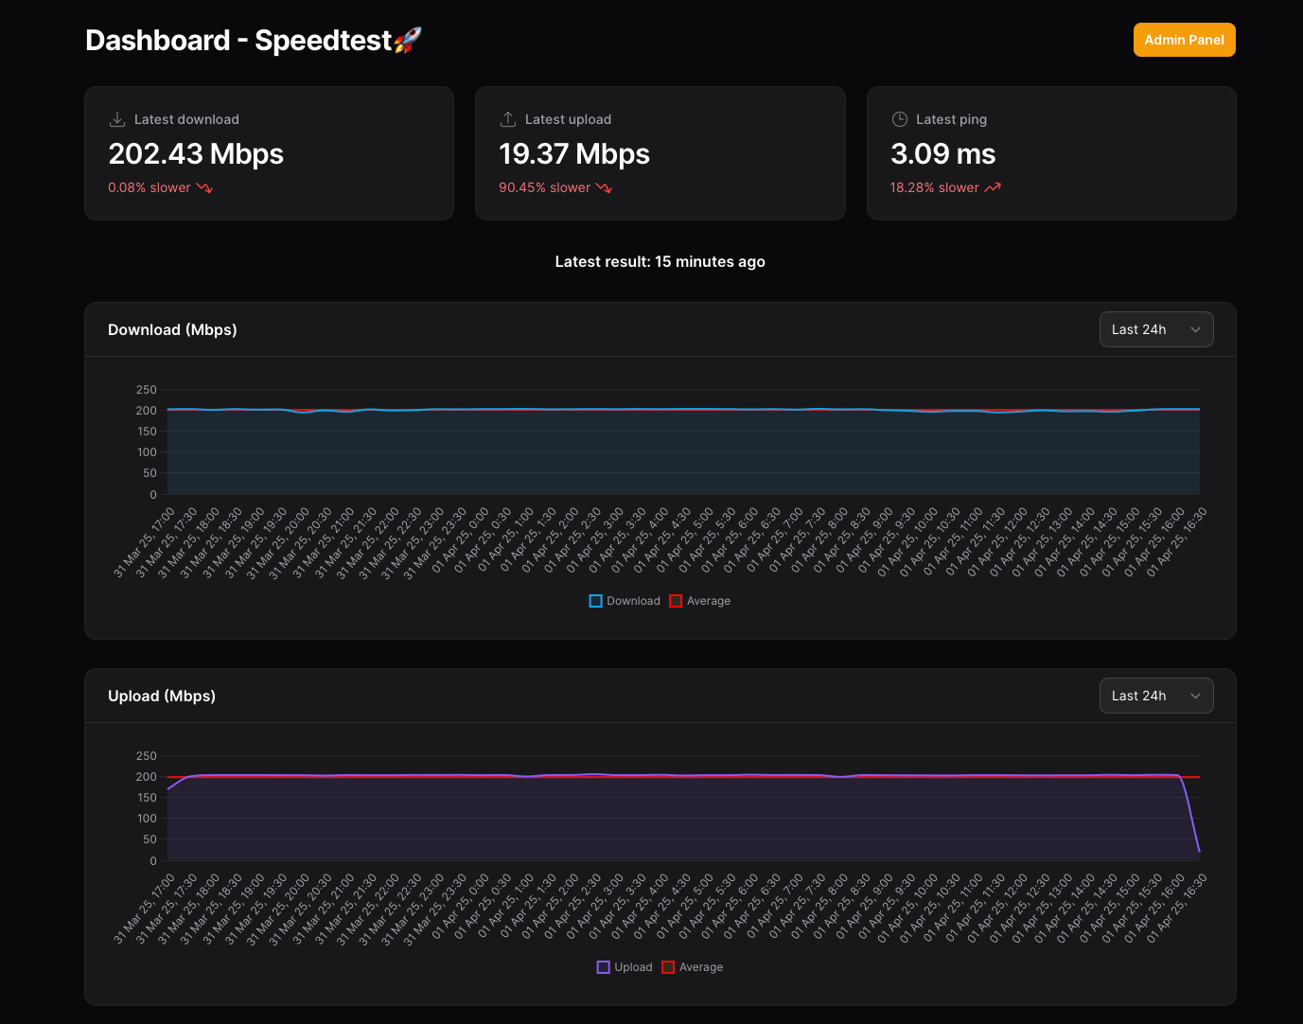The width and height of the screenshot is (1303, 1024).
Task: Hide the Average line in the download chart
Action: [700, 600]
